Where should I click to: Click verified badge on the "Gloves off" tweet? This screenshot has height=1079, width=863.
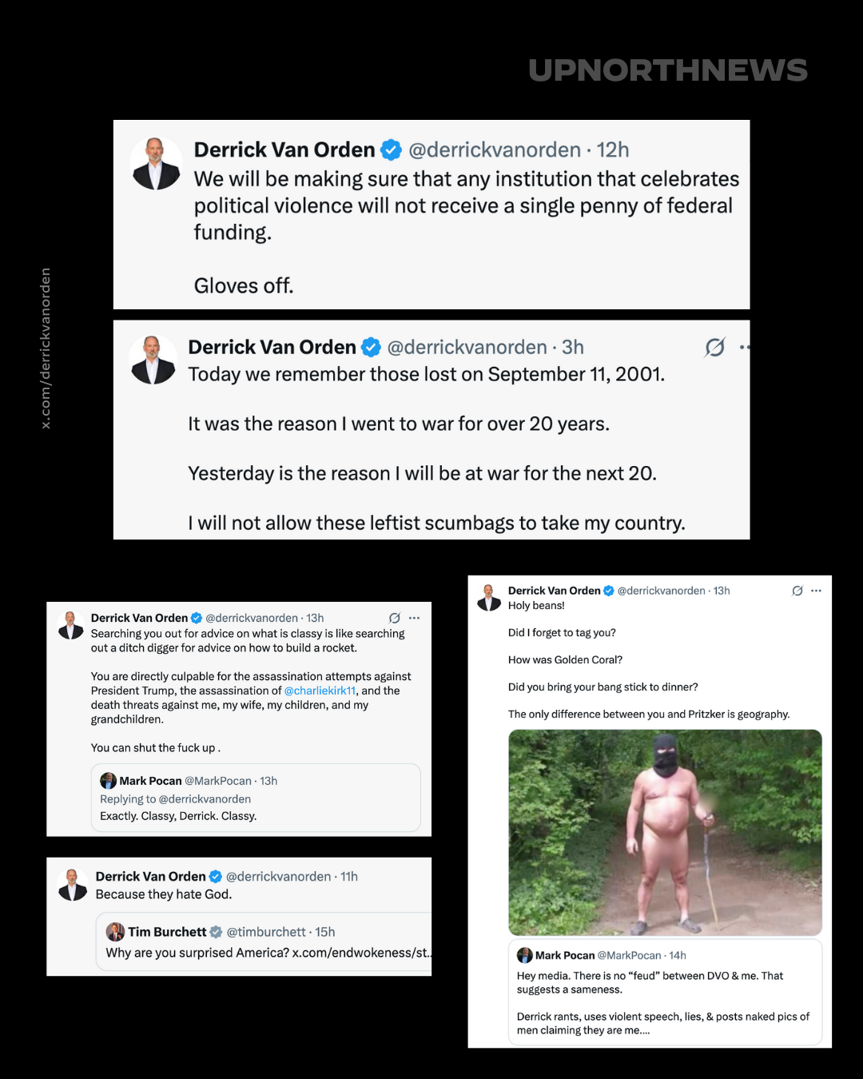391,149
